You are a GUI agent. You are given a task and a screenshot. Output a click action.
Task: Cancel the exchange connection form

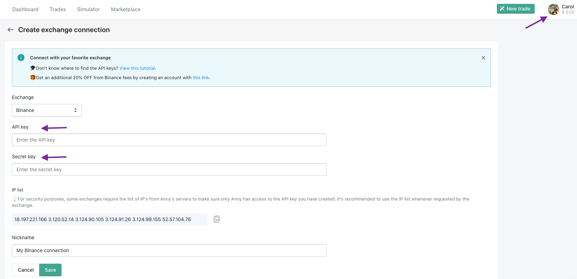[26, 270]
